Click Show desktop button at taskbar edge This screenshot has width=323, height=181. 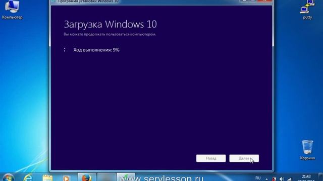click(x=320, y=177)
